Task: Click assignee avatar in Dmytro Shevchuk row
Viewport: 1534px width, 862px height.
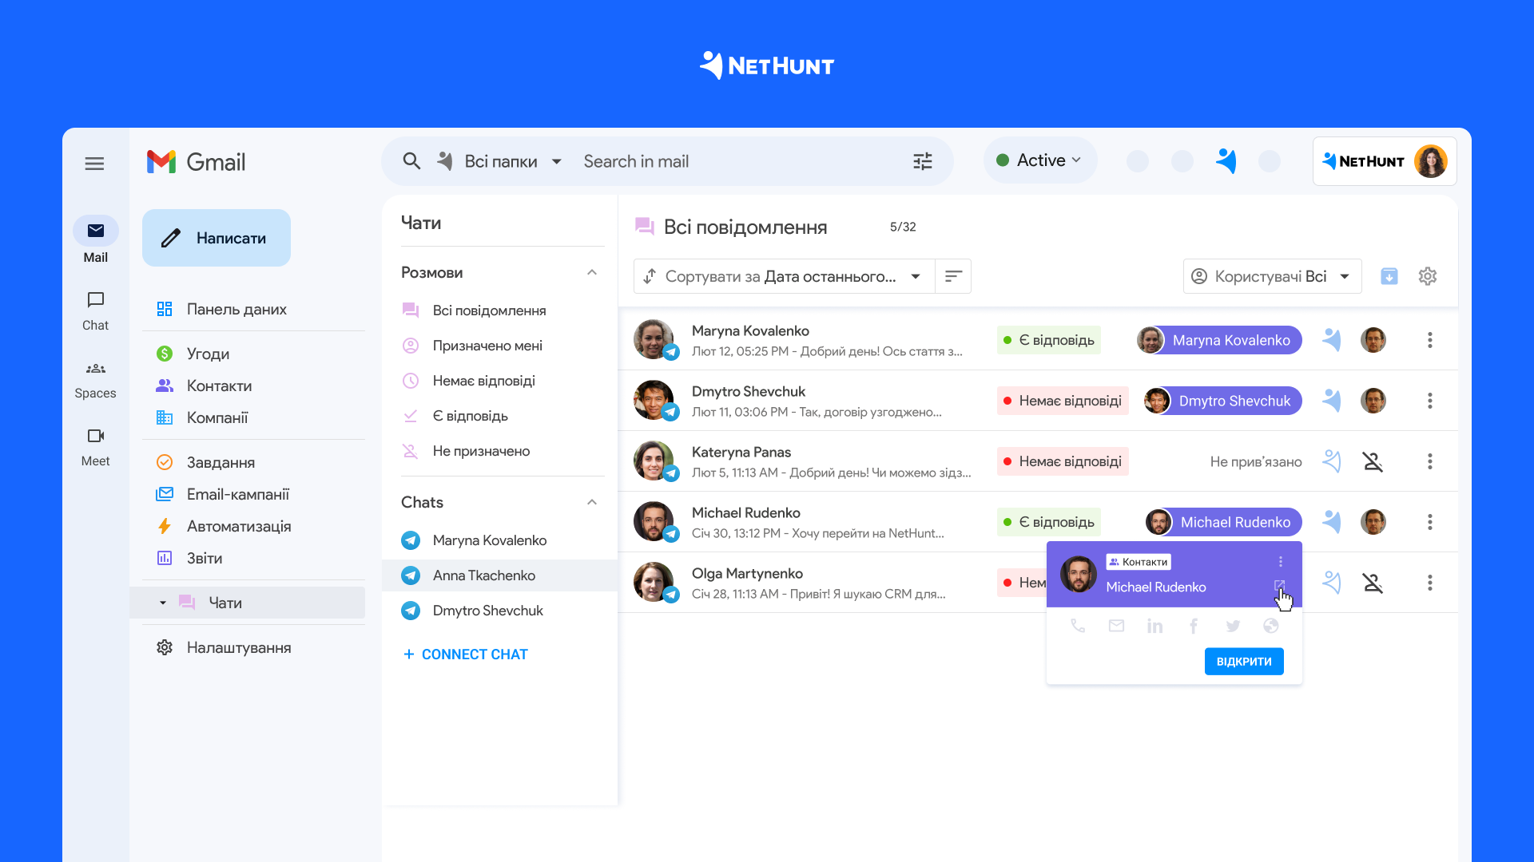Action: click(1373, 401)
